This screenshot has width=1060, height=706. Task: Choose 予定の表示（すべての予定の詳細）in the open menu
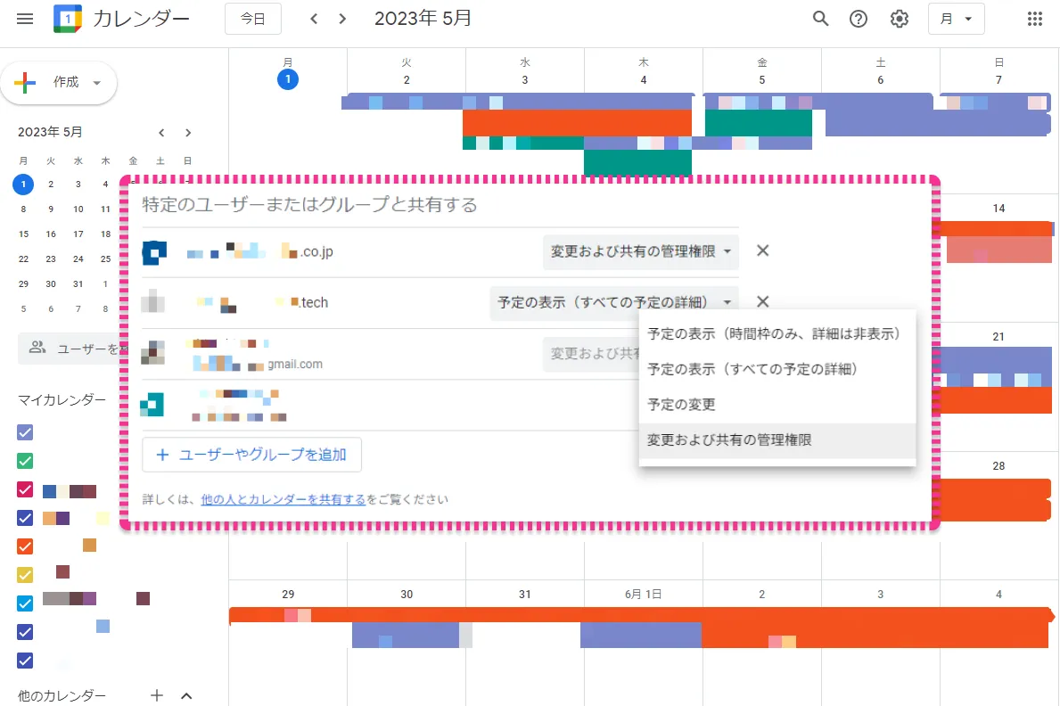[x=777, y=369]
